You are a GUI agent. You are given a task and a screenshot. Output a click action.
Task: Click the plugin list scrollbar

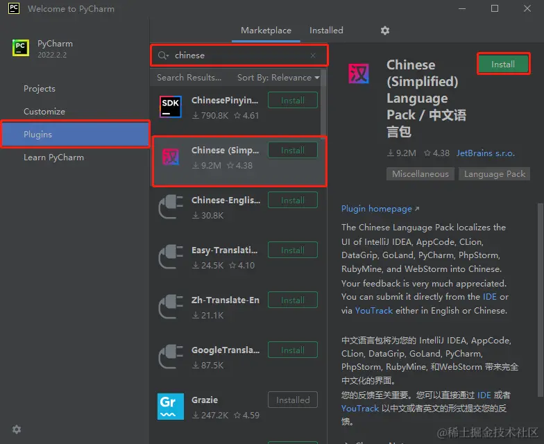click(x=323, y=103)
